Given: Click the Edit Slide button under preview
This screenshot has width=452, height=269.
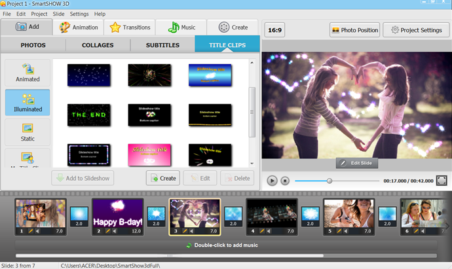Looking at the screenshot, I should pyautogui.click(x=357, y=163).
